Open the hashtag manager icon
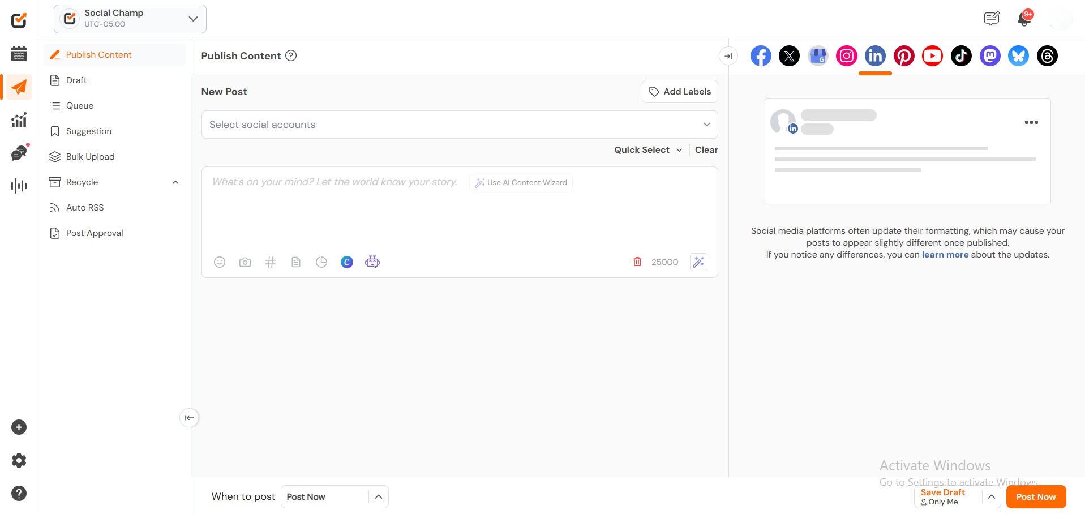The image size is (1085, 514). pyautogui.click(x=271, y=262)
